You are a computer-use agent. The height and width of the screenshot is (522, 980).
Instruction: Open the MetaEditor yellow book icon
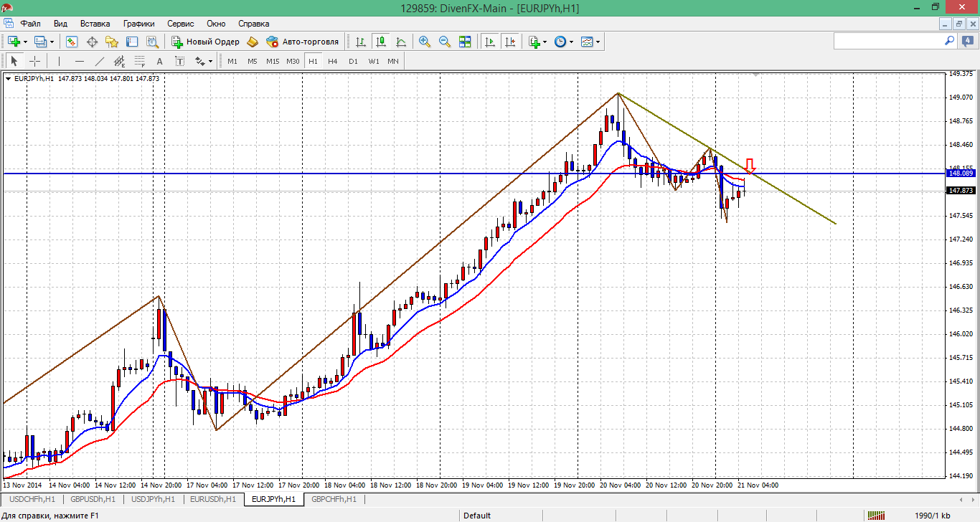coord(253,42)
